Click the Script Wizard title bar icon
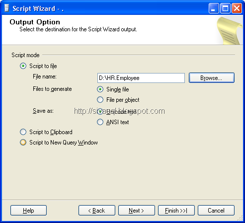The height and width of the screenshot is (223, 245). [6, 8]
